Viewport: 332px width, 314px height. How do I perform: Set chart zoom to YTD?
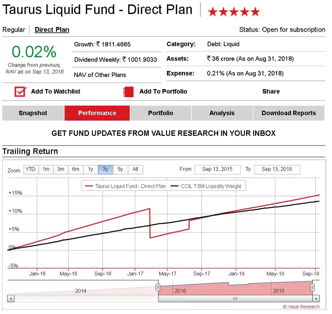coord(31,170)
